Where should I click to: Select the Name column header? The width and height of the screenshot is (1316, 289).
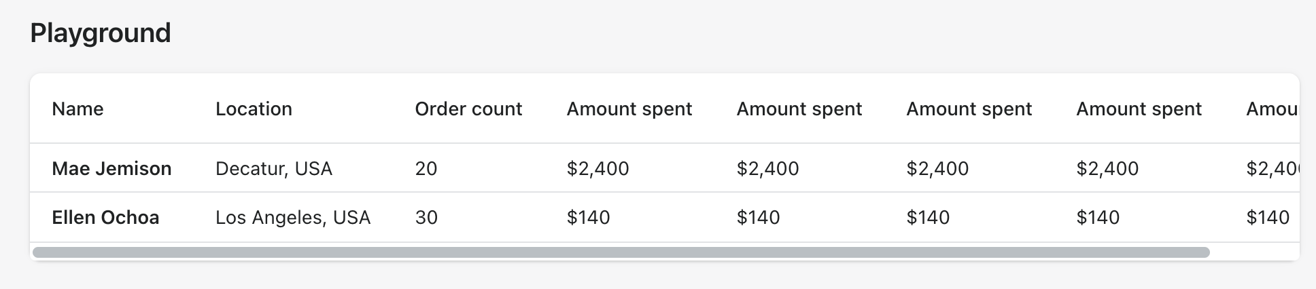click(x=77, y=109)
